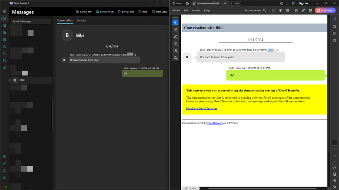Print the conversation from Droid Transfer
339x190 pixels.
pyautogui.click(x=143, y=12)
